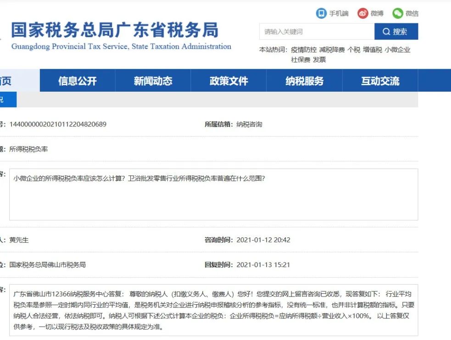
Task: Click inside the consultation question text box
Action: pyautogui.click(x=213, y=194)
